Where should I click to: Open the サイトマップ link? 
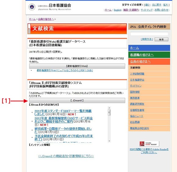point(146,10)
